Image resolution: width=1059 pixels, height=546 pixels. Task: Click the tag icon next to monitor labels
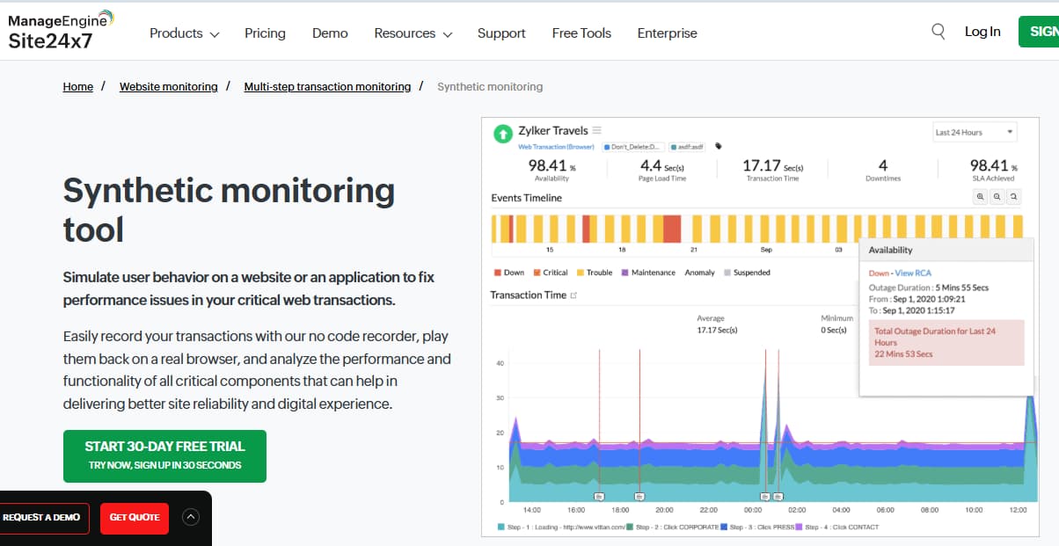coord(718,147)
